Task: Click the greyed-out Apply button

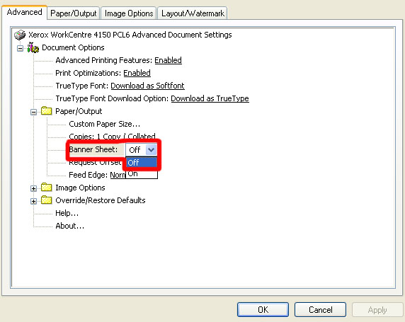Action: [x=377, y=309]
